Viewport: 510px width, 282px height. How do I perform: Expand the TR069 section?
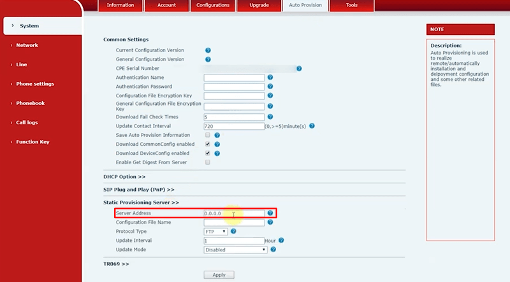pyautogui.click(x=116, y=264)
